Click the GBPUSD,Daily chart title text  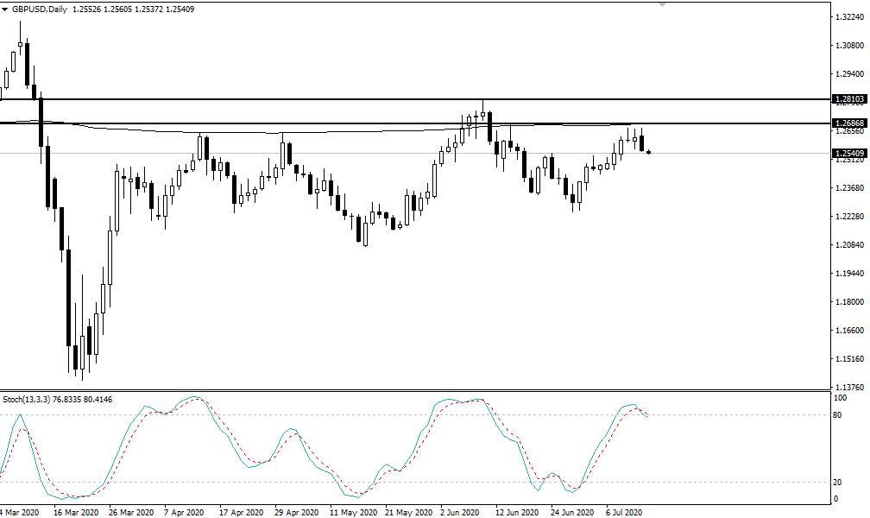(x=37, y=9)
